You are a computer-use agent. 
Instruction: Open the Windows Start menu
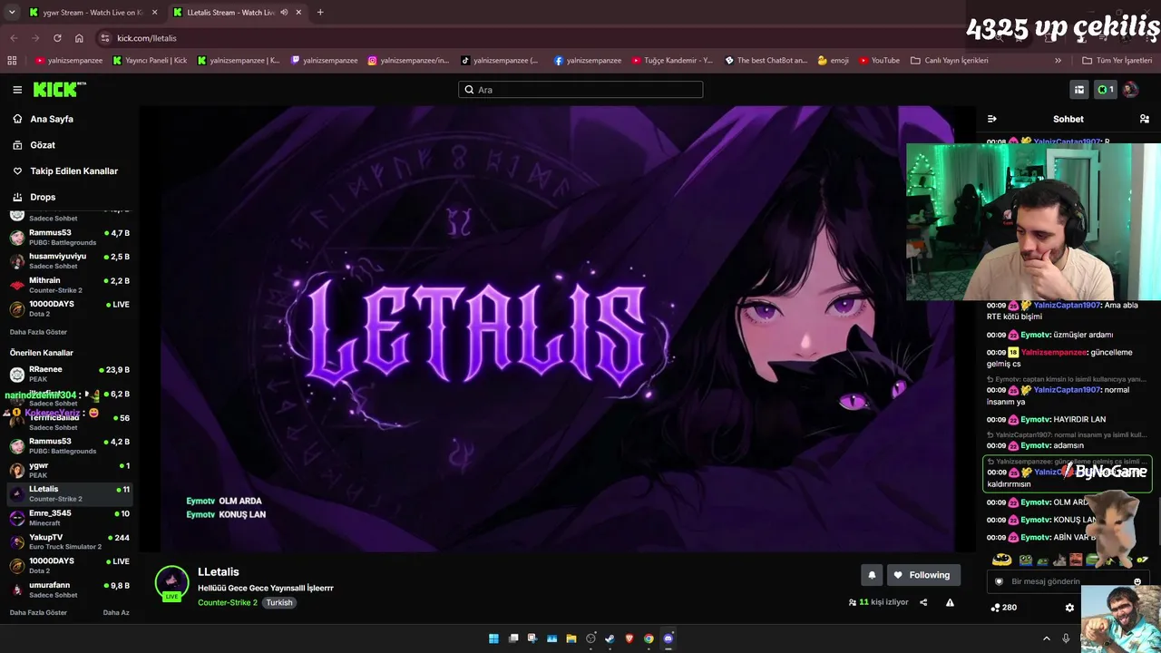[493, 638]
